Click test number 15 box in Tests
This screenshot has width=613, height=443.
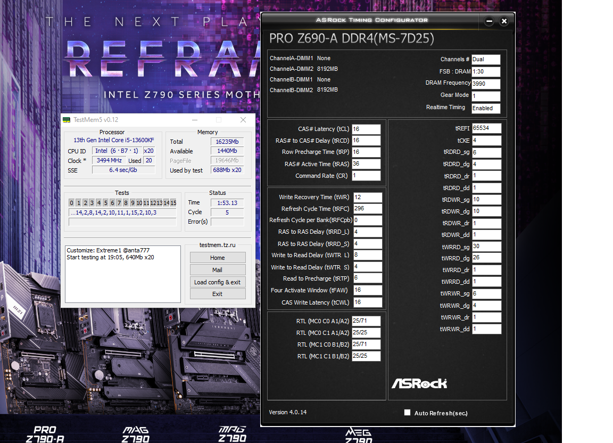point(173,203)
